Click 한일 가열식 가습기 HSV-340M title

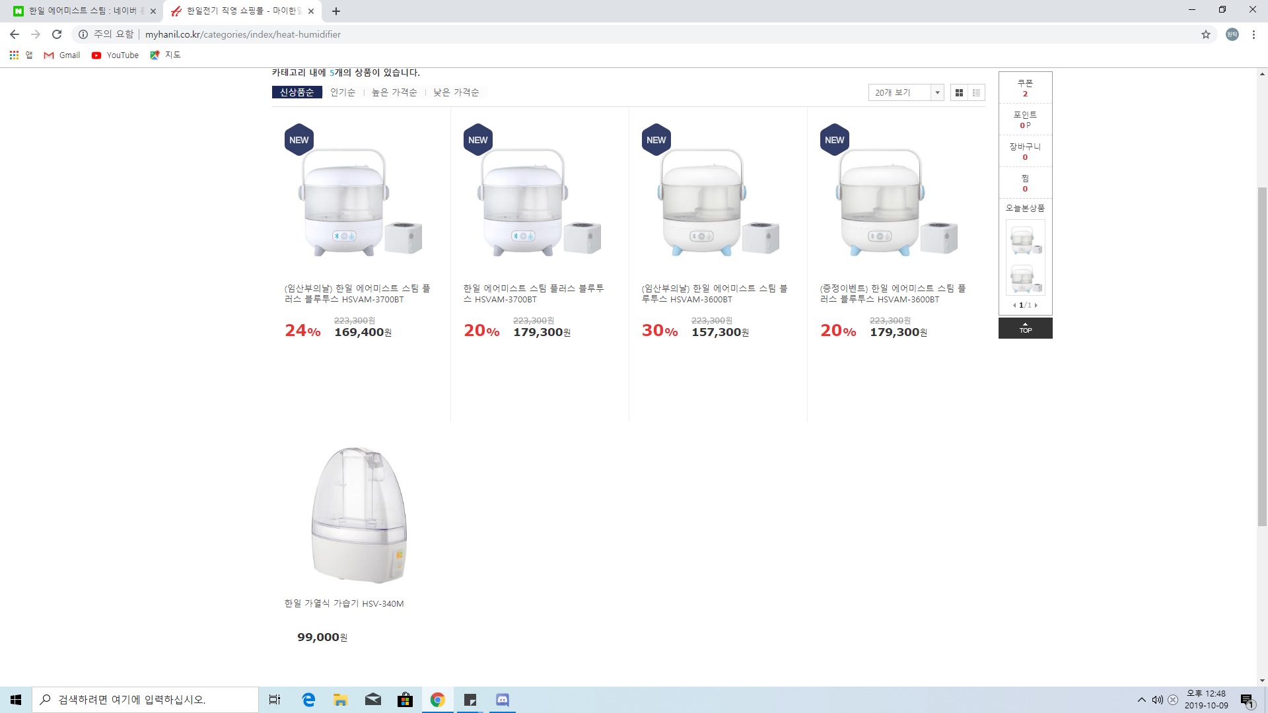coord(344,603)
